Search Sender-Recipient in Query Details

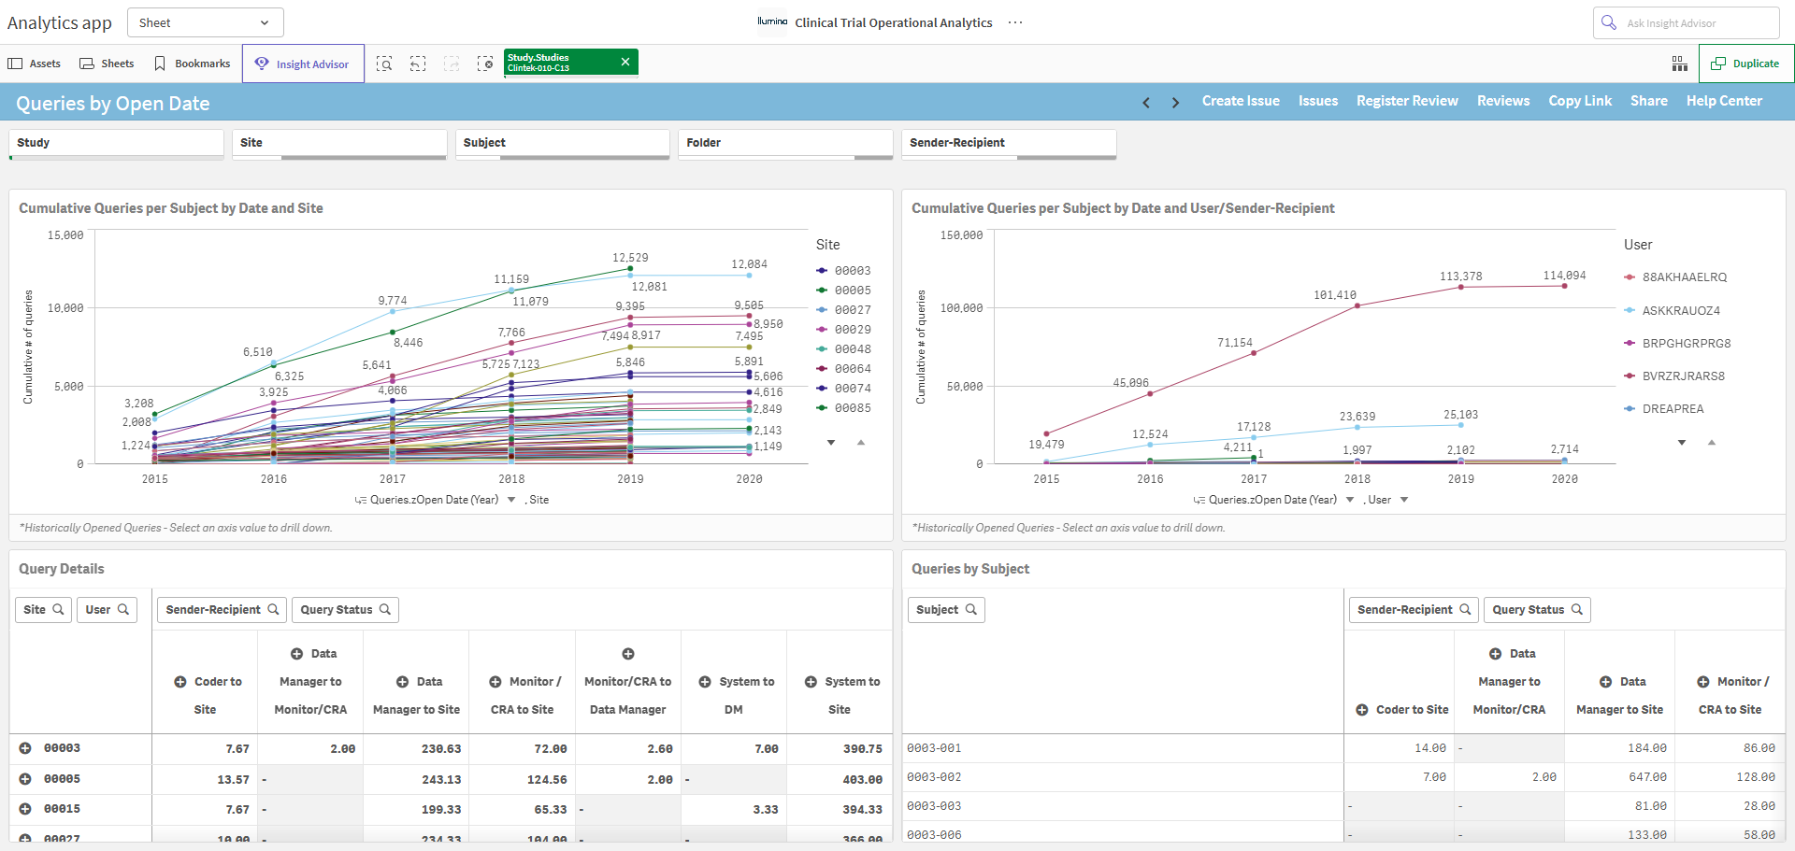pos(222,610)
